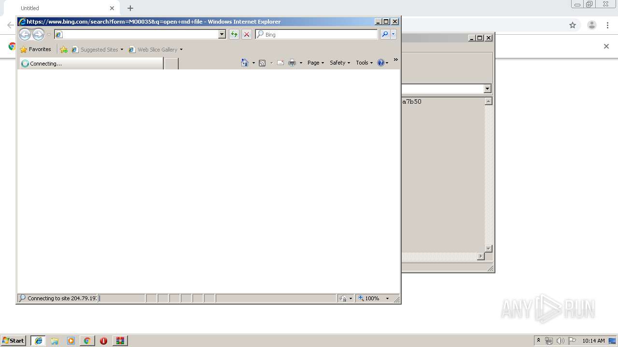Open a new tab in Internet Explorer
The width and height of the screenshot is (618, 347).
(171, 63)
